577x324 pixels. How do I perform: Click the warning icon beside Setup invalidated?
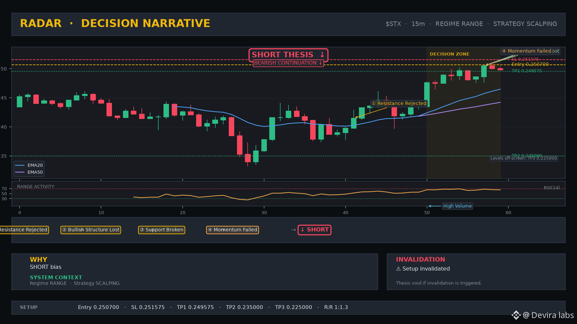[x=398, y=269]
